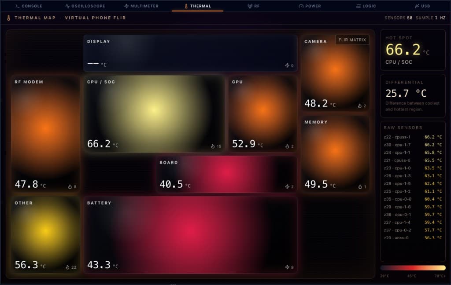Click the 52.9 °C GPU temperature reading
Screen dimensions: 451x285
coord(248,144)
